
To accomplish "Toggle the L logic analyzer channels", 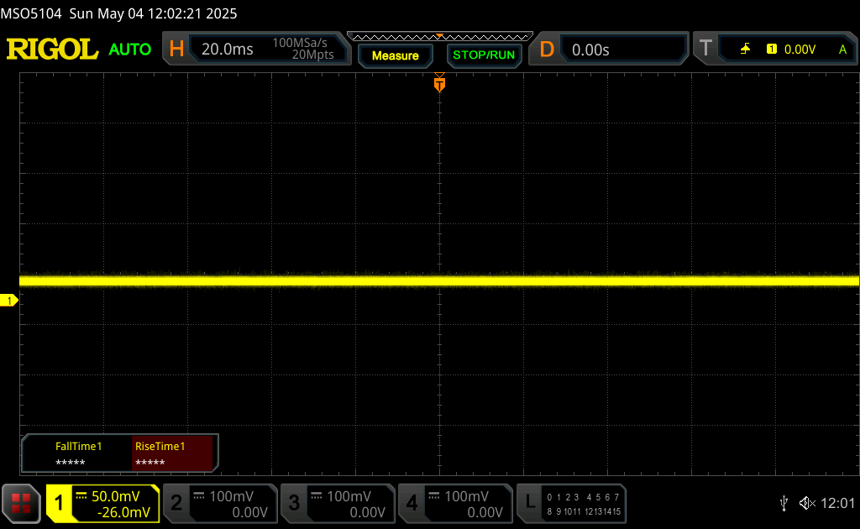I will click(x=571, y=503).
